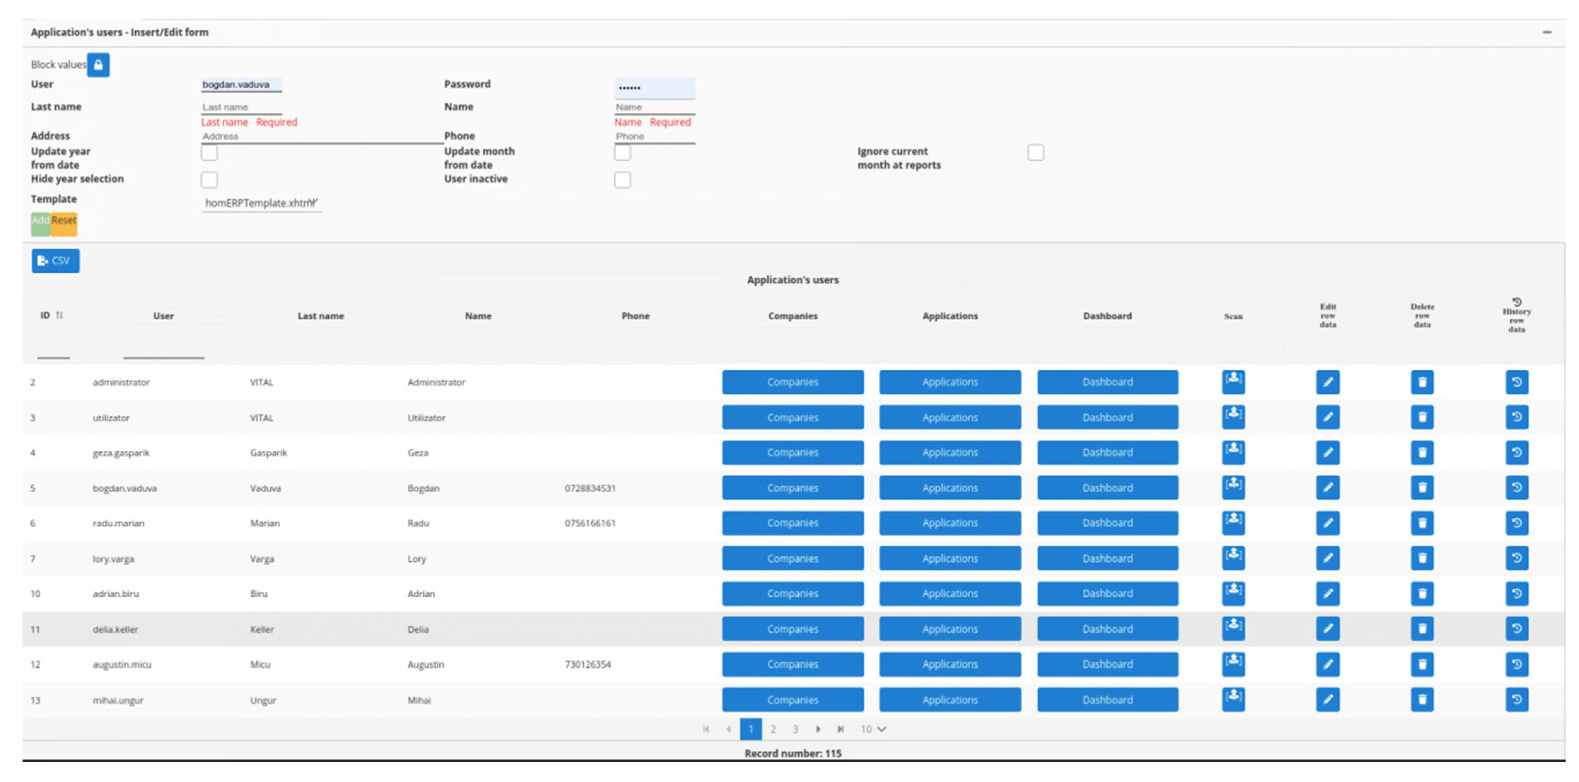Screen dimensions: 1579x782
Task: Enable User inactive checkbox
Action: pos(622,180)
